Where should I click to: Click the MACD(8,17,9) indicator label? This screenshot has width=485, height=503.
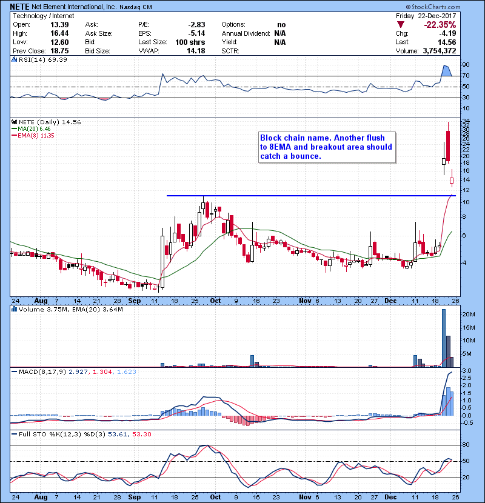click(42, 372)
